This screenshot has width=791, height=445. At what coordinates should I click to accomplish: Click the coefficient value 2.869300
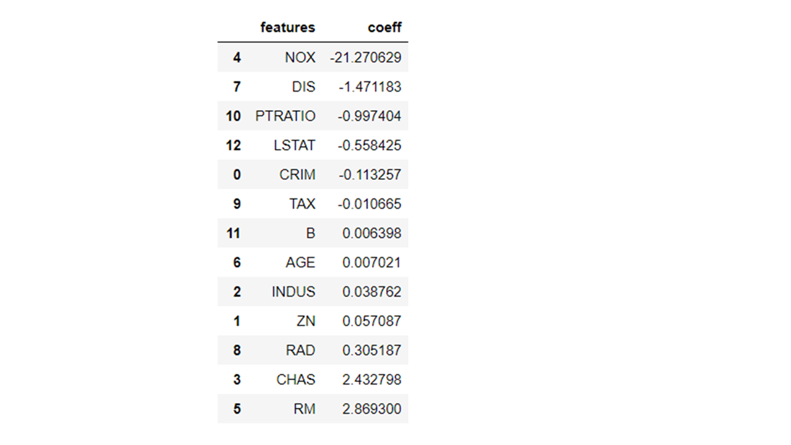tap(372, 409)
